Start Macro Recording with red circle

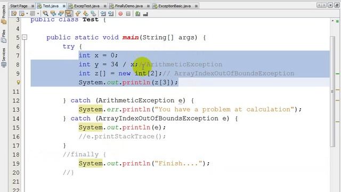[120, 14]
